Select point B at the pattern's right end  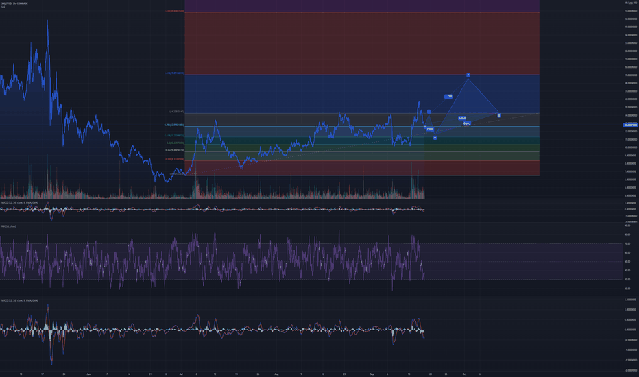point(499,116)
